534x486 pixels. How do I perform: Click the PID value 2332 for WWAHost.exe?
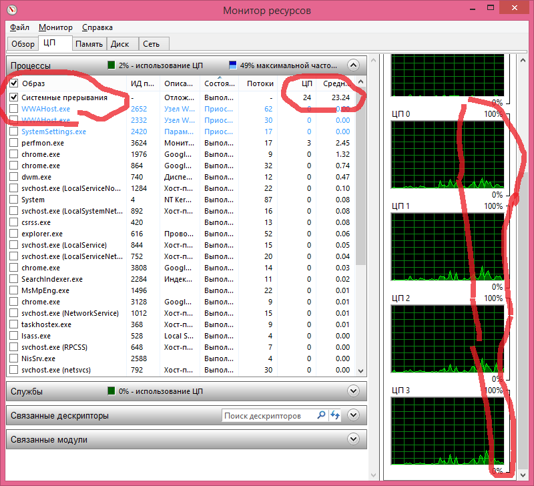[139, 120]
